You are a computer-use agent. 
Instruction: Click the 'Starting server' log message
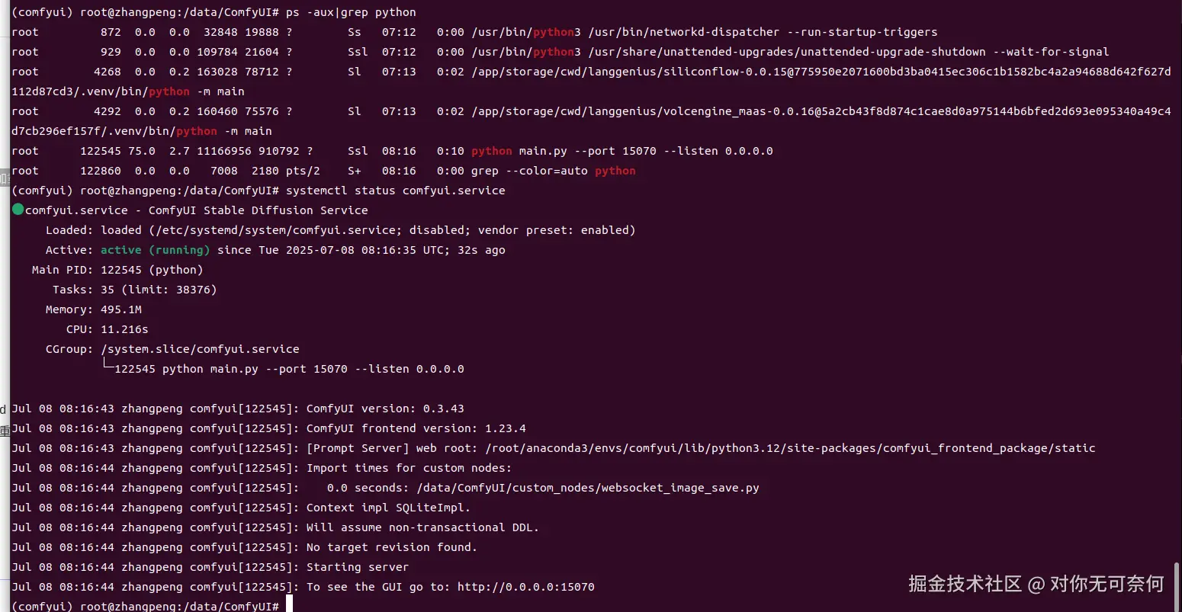pyautogui.click(x=358, y=567)
